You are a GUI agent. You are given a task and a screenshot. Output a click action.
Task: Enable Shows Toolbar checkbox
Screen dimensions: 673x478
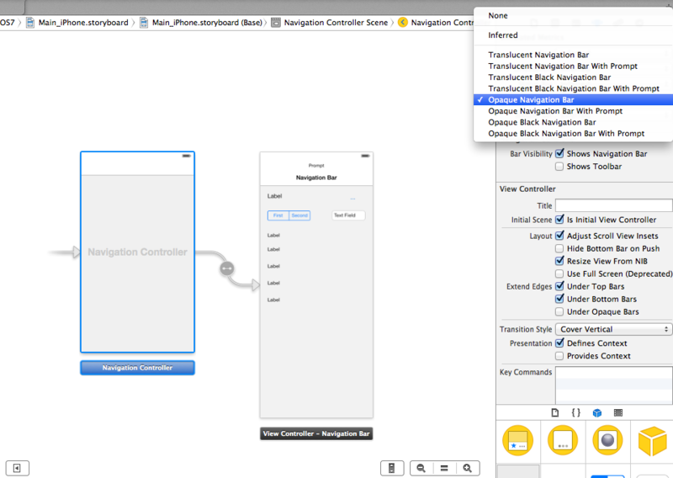pos(559,166)
